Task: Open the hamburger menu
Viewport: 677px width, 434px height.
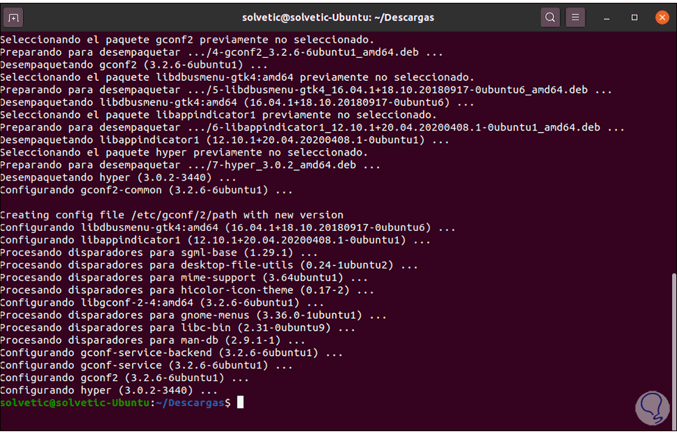Action: click(x=574, y=17)
